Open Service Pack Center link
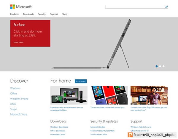This screenshot has height=139, width=178. (x=99, y=135)
